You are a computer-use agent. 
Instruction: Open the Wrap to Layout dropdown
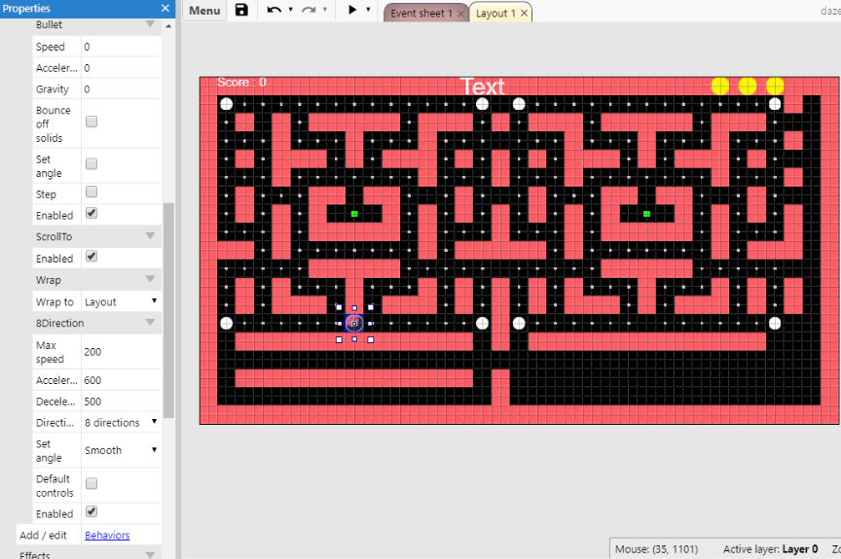pos(122,301)
